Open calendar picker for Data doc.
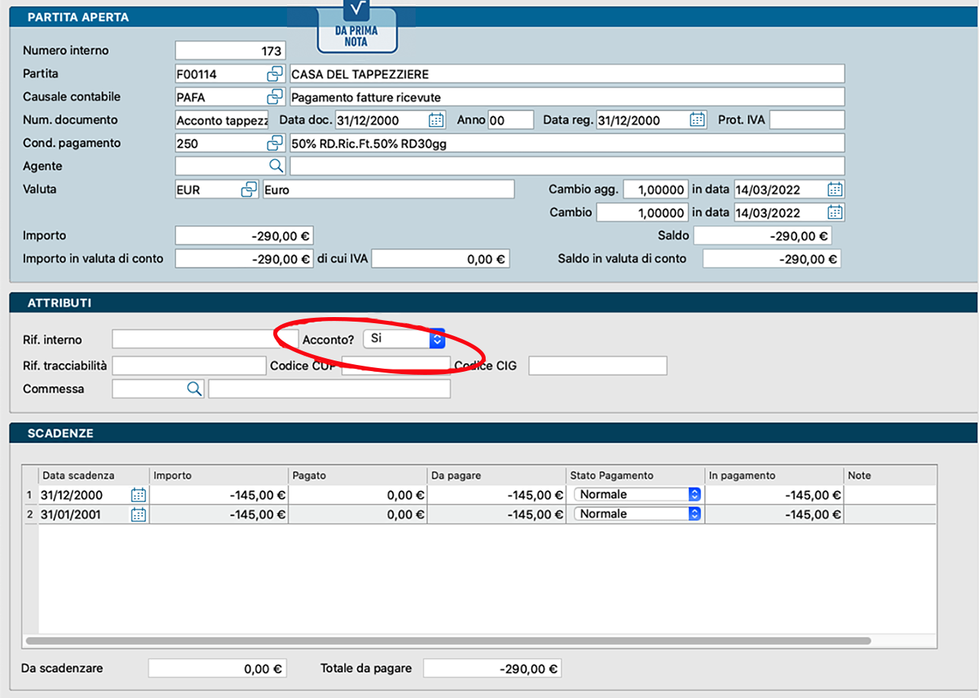 pos(436,120)
